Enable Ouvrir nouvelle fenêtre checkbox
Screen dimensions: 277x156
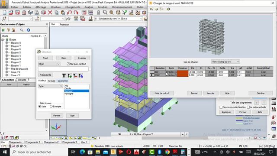pos(221,107)
